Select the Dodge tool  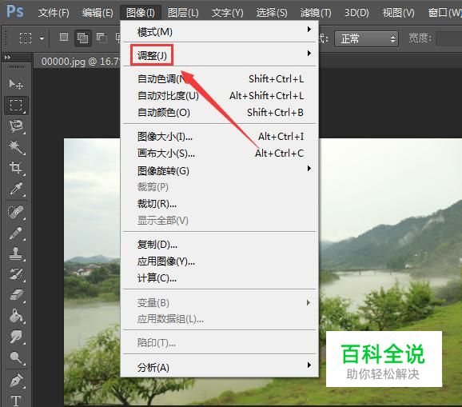coord(16,357)
